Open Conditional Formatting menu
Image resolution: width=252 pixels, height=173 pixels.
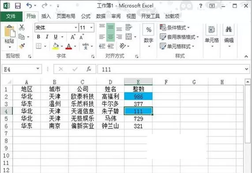click(174, 27)
